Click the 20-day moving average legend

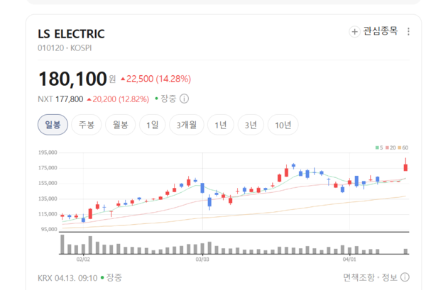(x=390, y=147)
